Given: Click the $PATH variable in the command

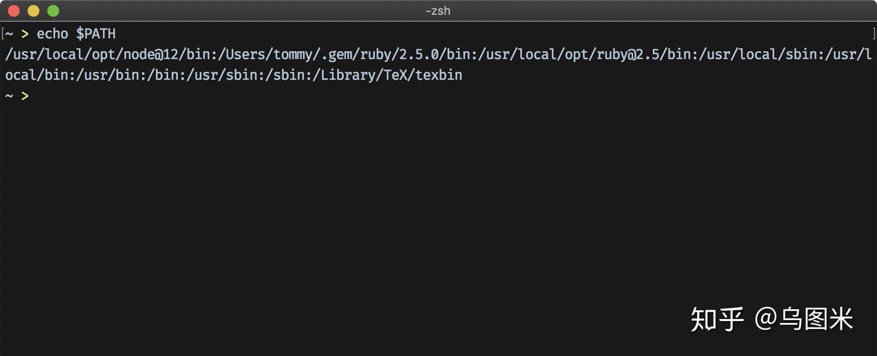Looking at the screenshot, I should point(96,33).
